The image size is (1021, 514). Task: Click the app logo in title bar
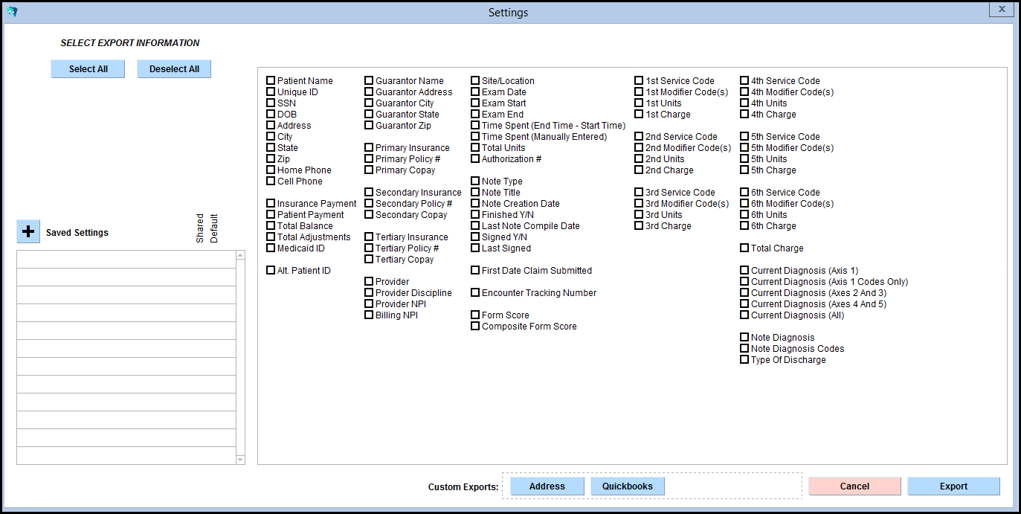point(12,12)
